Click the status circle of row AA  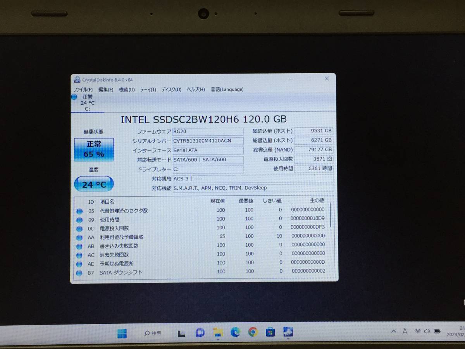79,238
